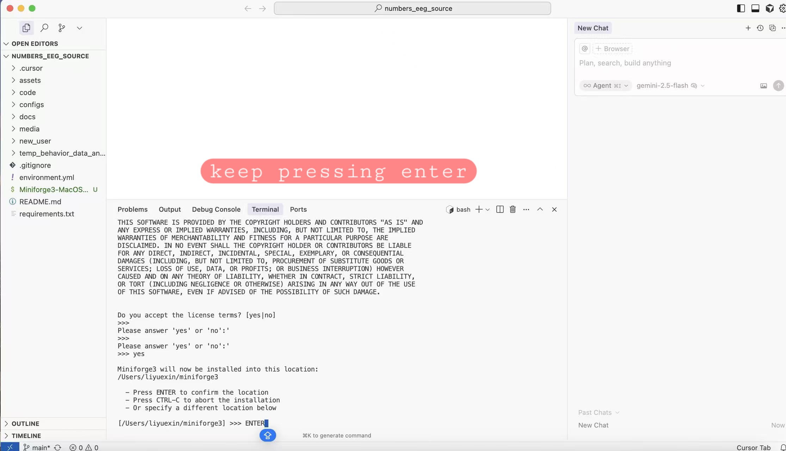This screenshot has width=786, height=451.
Task: Switch to the Debug Console tab
Action: [216, 209]
